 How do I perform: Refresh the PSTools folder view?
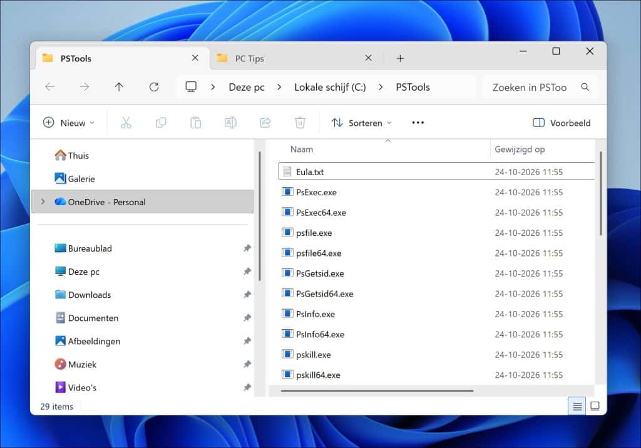[154, 86]
